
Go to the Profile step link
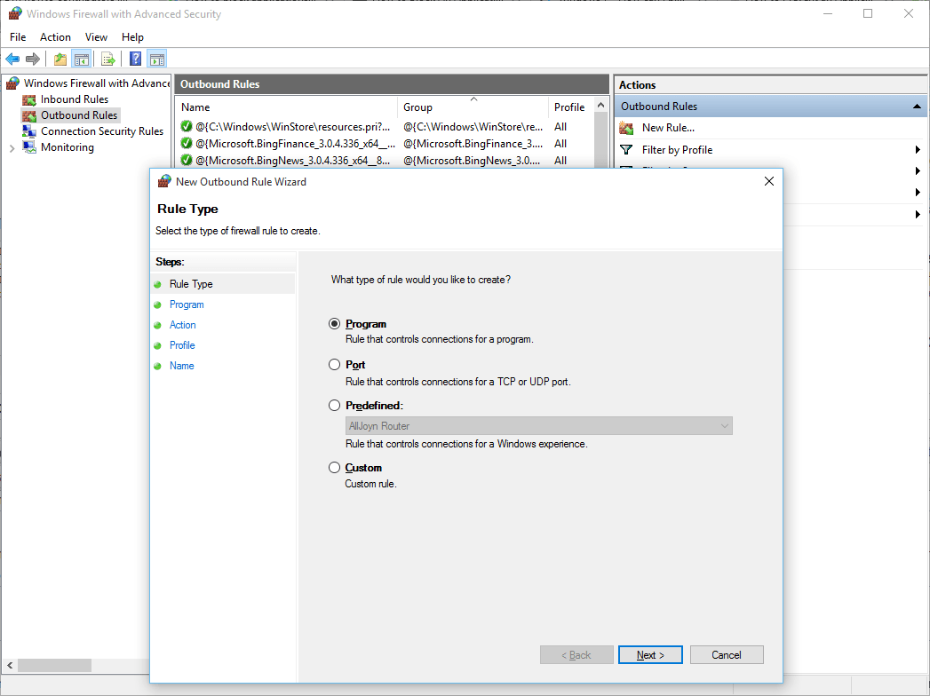click(182, 345)
